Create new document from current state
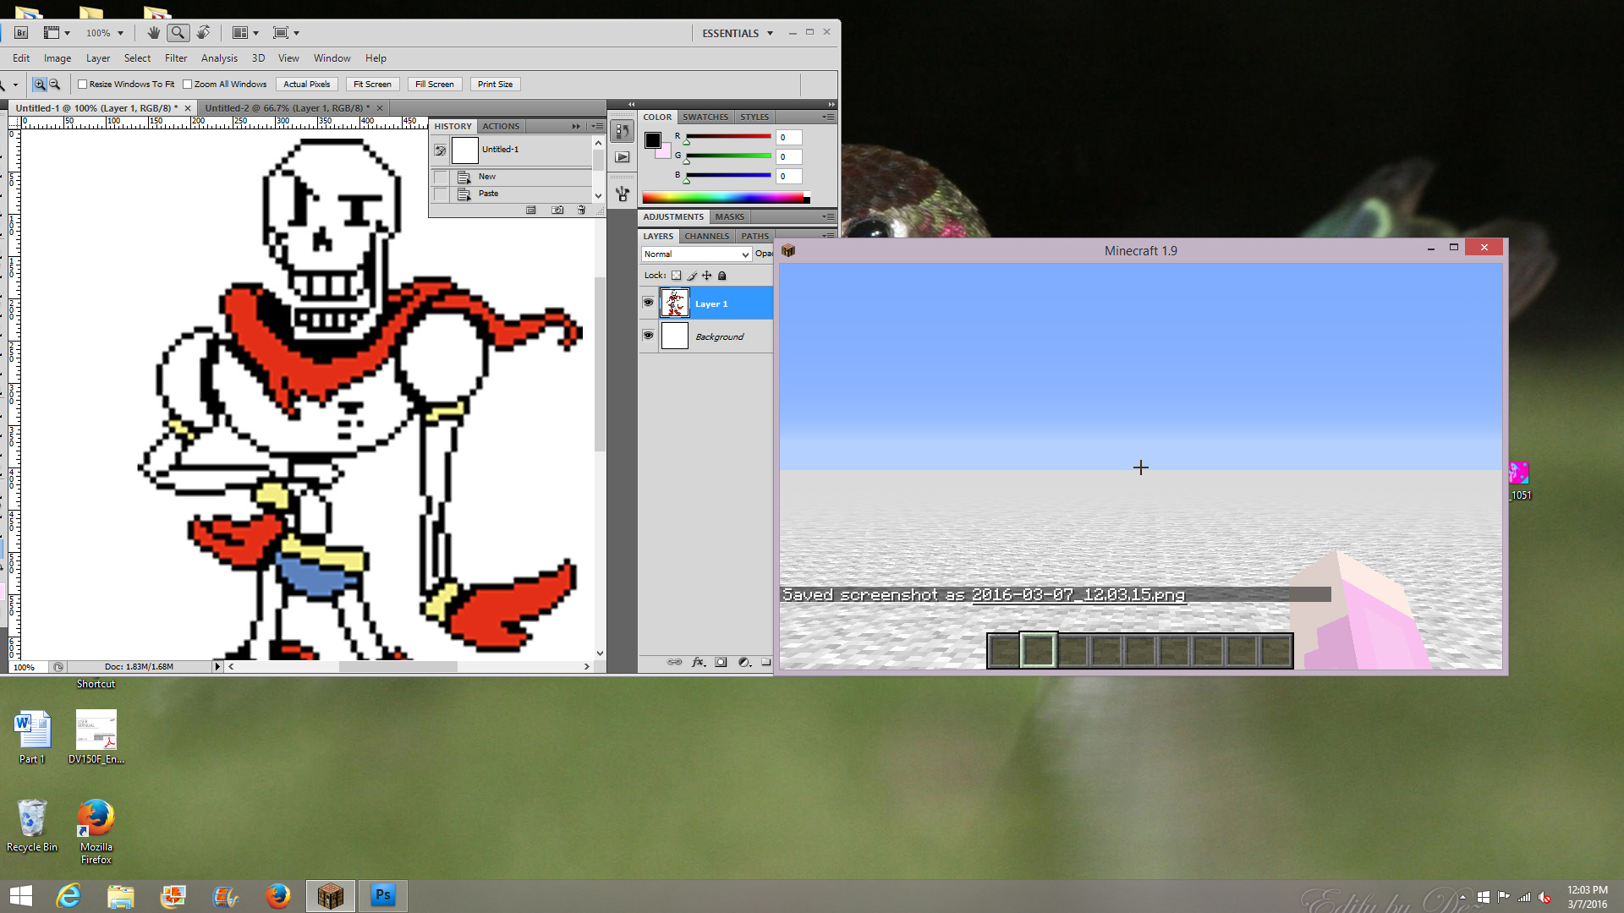Screen dimensions: 1624x913 530,210
